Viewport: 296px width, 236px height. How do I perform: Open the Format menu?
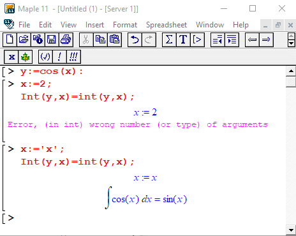pos(125,25)
